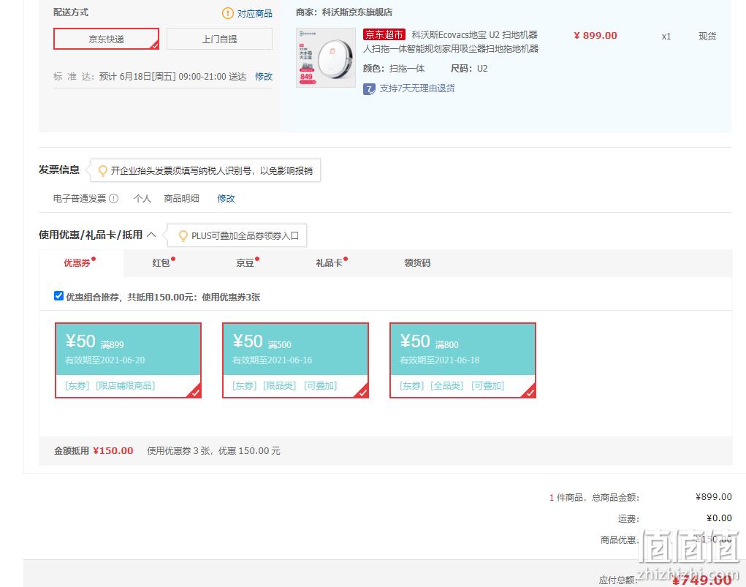Image resolution: width=746 pixels, height=587 pixels.
Task: Open the 科沃斯Ecovacs地宝 U2 product title
Action: (x=451, y=42)
